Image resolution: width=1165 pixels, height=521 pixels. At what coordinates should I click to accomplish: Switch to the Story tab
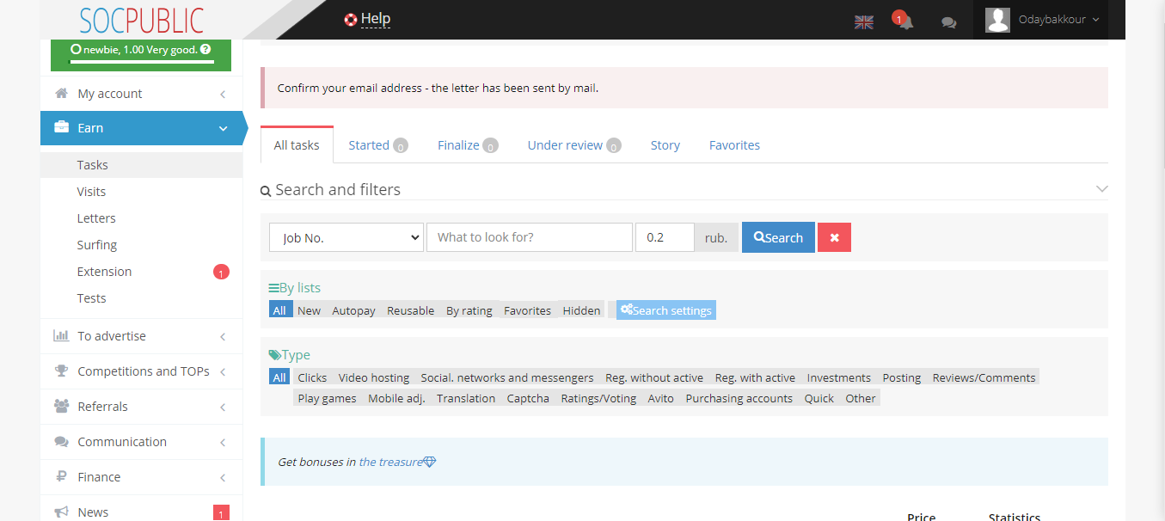[665, 145]
